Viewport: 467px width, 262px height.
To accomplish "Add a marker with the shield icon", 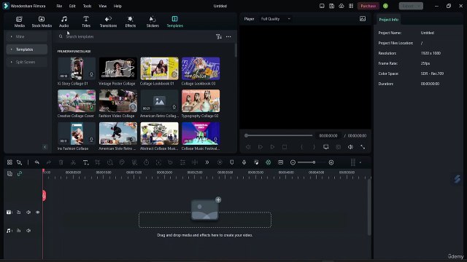I will 232,162.
